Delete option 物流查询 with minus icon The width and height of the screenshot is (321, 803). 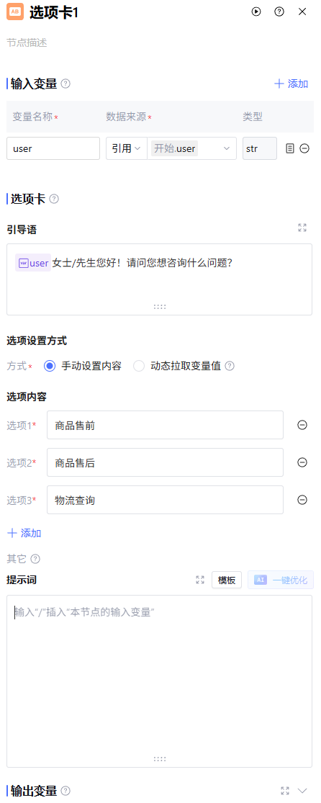(302, 500)
